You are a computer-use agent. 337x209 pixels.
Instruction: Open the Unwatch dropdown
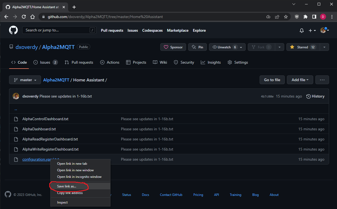[x=227, y=47]
